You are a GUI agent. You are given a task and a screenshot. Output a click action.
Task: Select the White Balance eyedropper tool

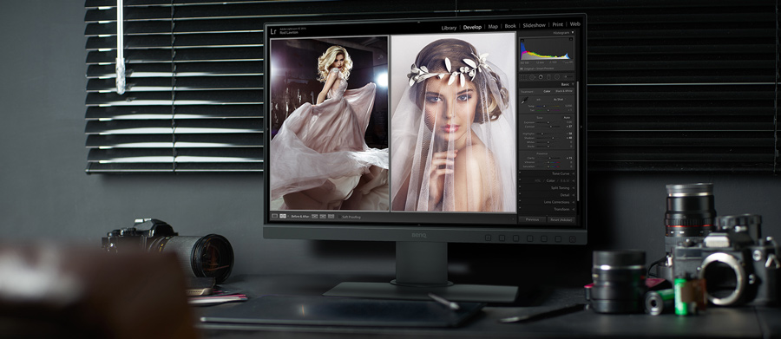(x=524, y=100)
